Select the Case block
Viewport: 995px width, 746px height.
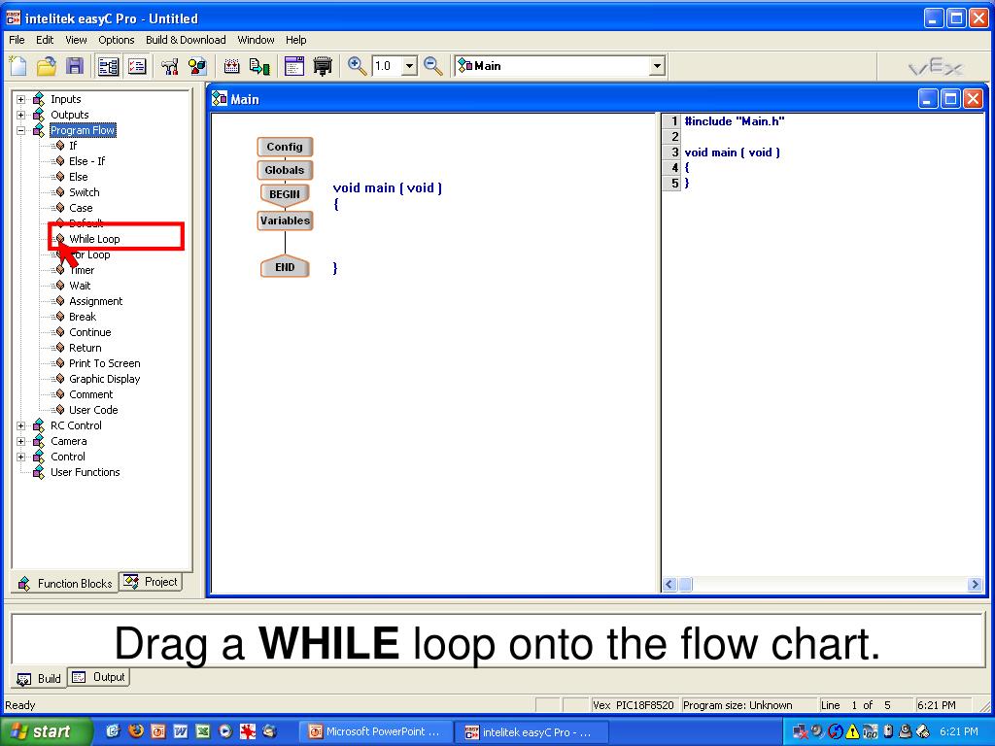point(81,208)
